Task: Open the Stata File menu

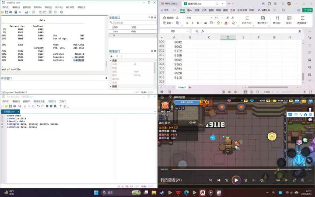Action: point(6,7)
